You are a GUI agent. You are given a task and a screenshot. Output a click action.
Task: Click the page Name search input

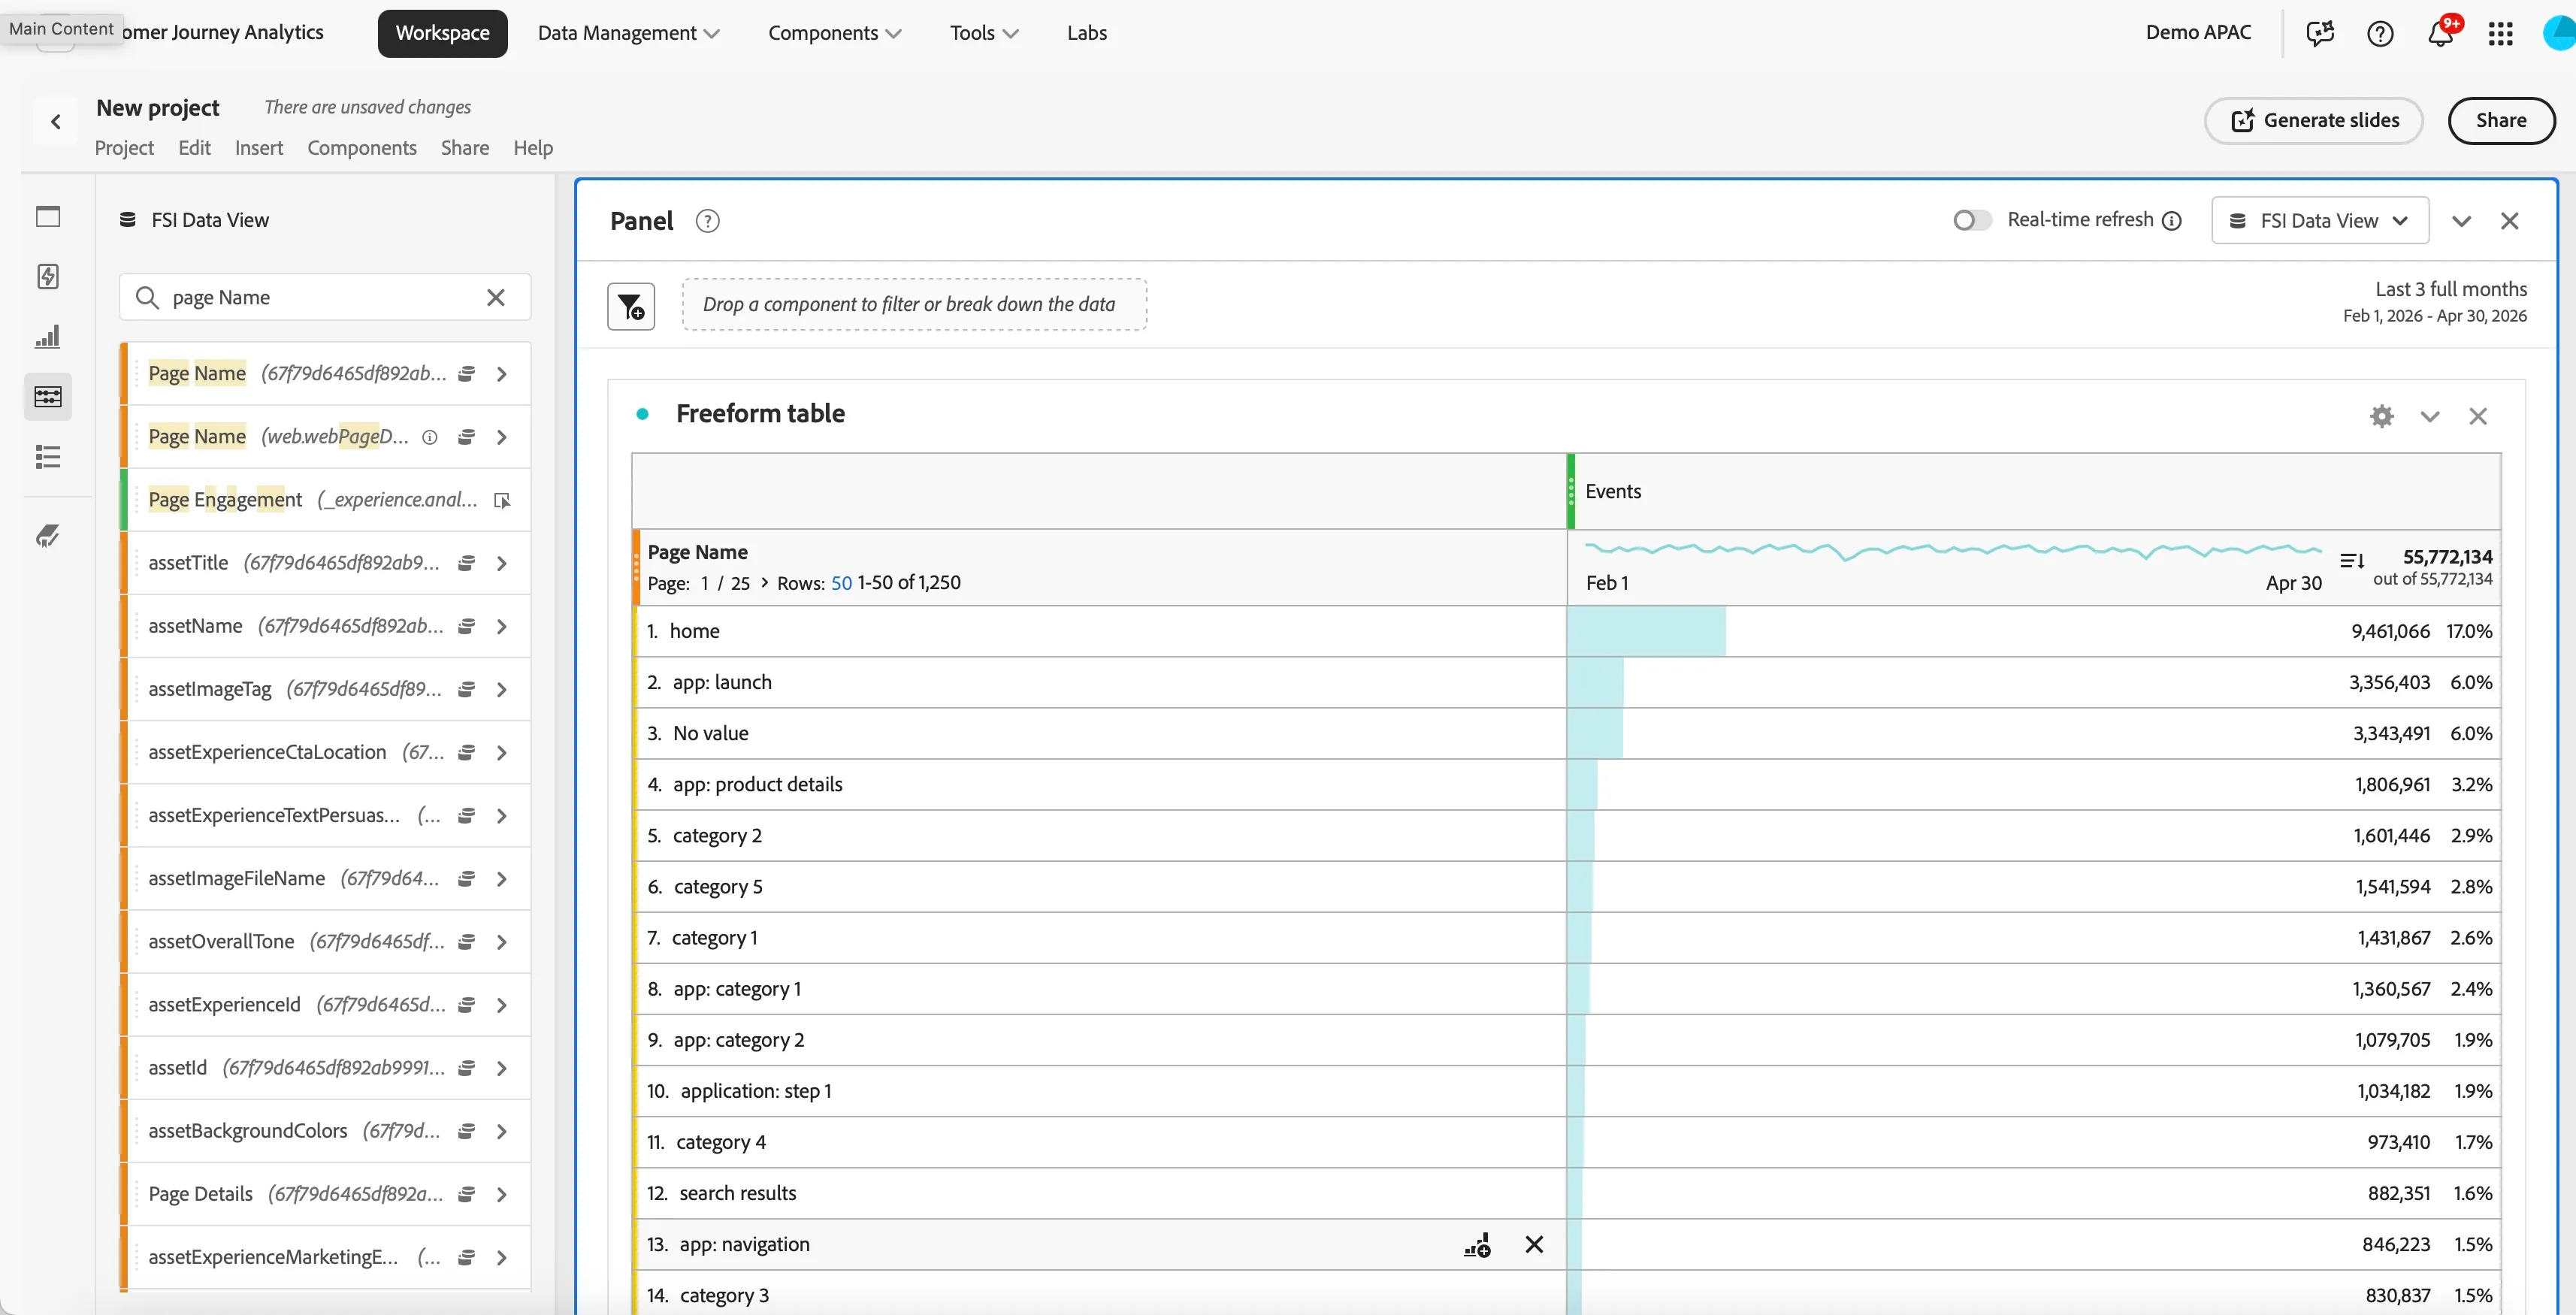pyautogui.click(x=325, y=298)
